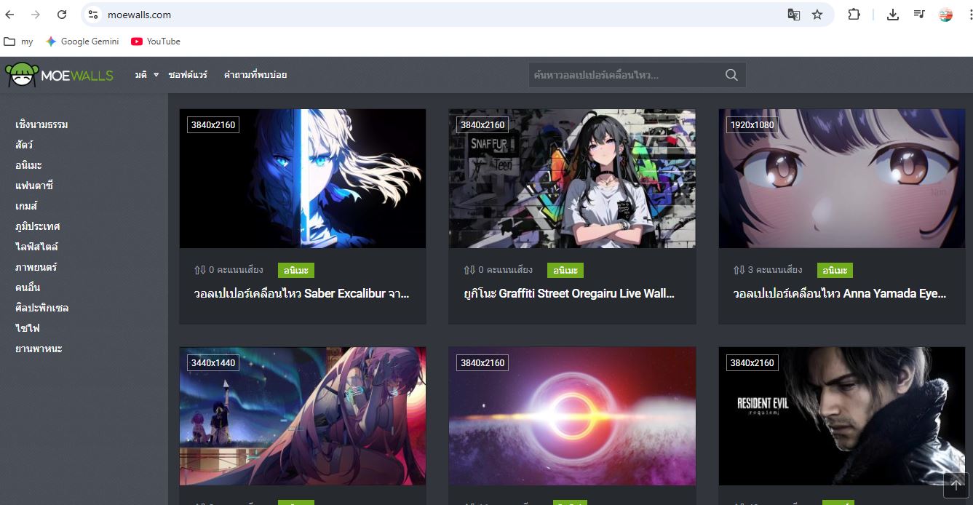Select the ภาพยนตร์ category

pyautogui.click(x=36, y=267)
